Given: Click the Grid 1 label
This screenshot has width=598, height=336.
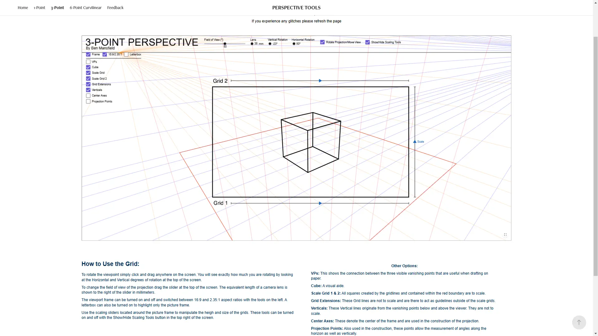Looking at the screenshot, I should coord(220,203).
